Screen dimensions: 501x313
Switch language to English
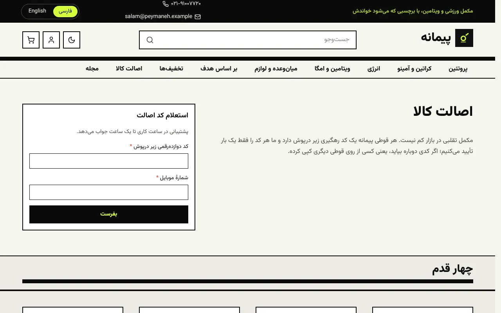pyautogui.click(x=37, y=11)
